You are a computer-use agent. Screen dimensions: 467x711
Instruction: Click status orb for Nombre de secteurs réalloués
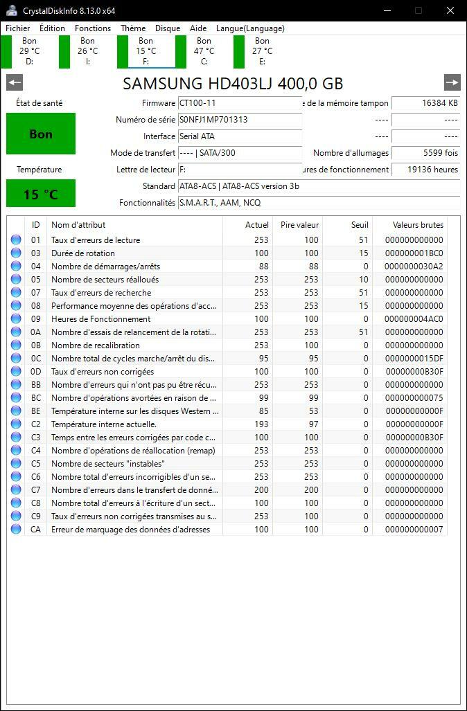tap(16, 279)
